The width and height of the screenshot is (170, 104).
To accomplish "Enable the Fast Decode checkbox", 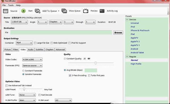I will coord(39,95).
